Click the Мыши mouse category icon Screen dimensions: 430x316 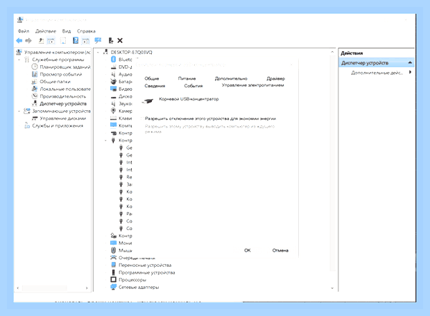click(x=113, y=250)
